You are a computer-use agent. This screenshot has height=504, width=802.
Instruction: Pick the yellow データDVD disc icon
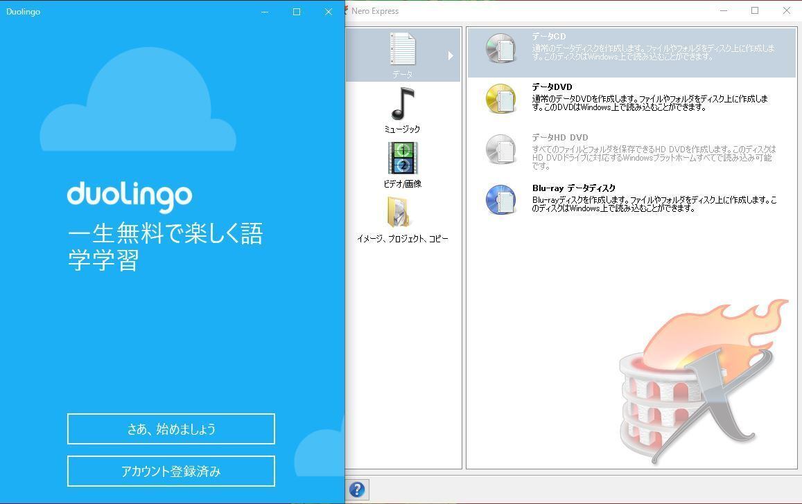[x=500, y=98]
